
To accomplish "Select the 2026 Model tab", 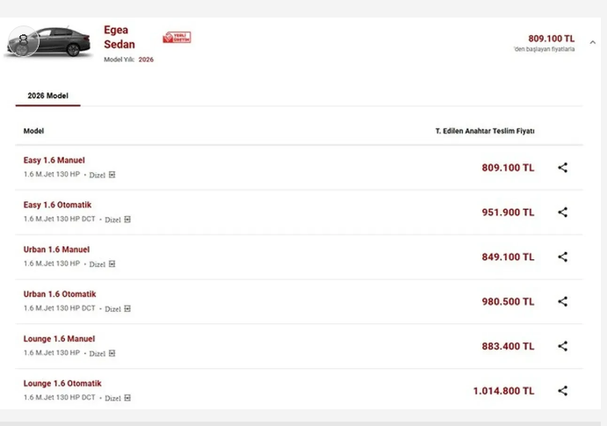I will 48,96.
